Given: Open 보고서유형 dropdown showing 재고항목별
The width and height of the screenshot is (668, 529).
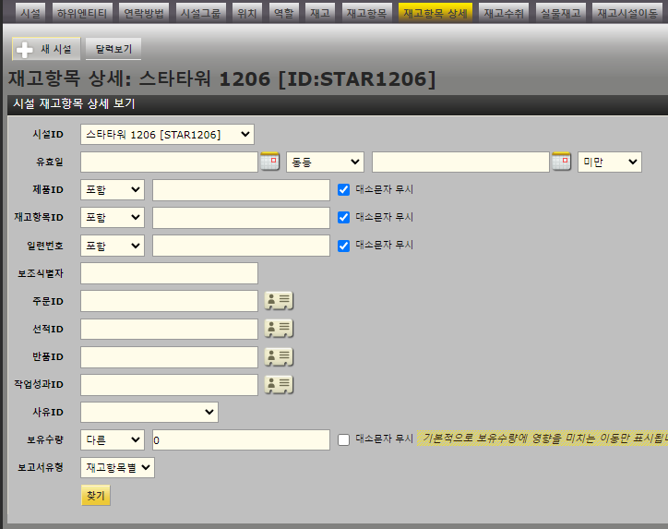Looking at the screenshot, I should (118, 467).
